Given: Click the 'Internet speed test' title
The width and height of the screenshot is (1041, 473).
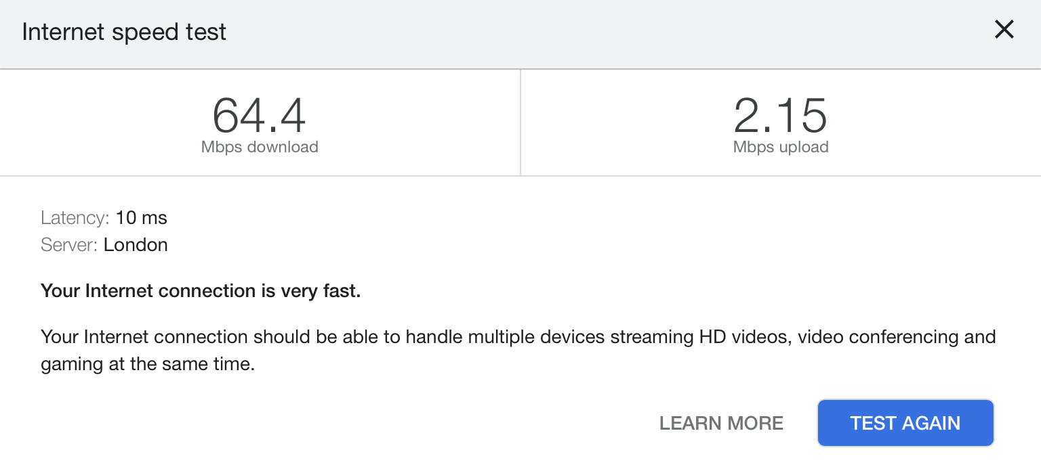Looking at the screenshot, I should click(124, 32).
